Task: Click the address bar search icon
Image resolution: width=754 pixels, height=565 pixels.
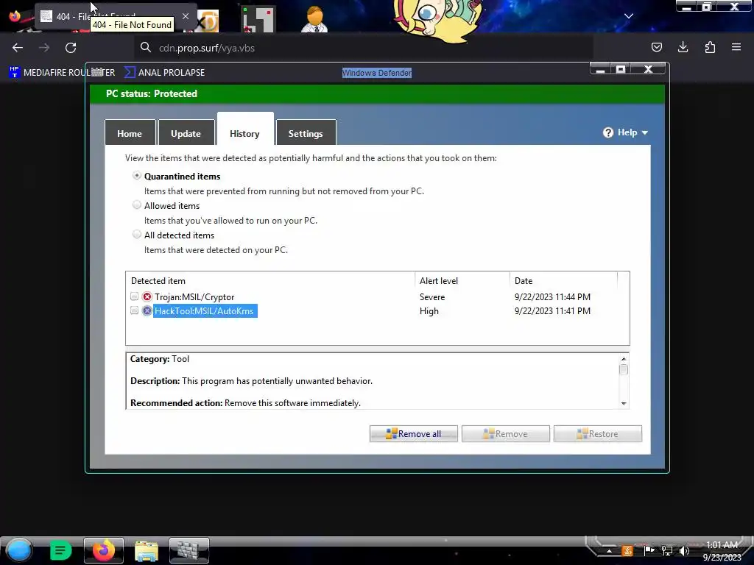Action: 146,48
